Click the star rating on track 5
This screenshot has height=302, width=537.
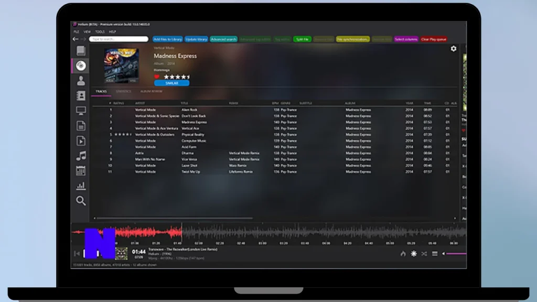coord(123,135)
